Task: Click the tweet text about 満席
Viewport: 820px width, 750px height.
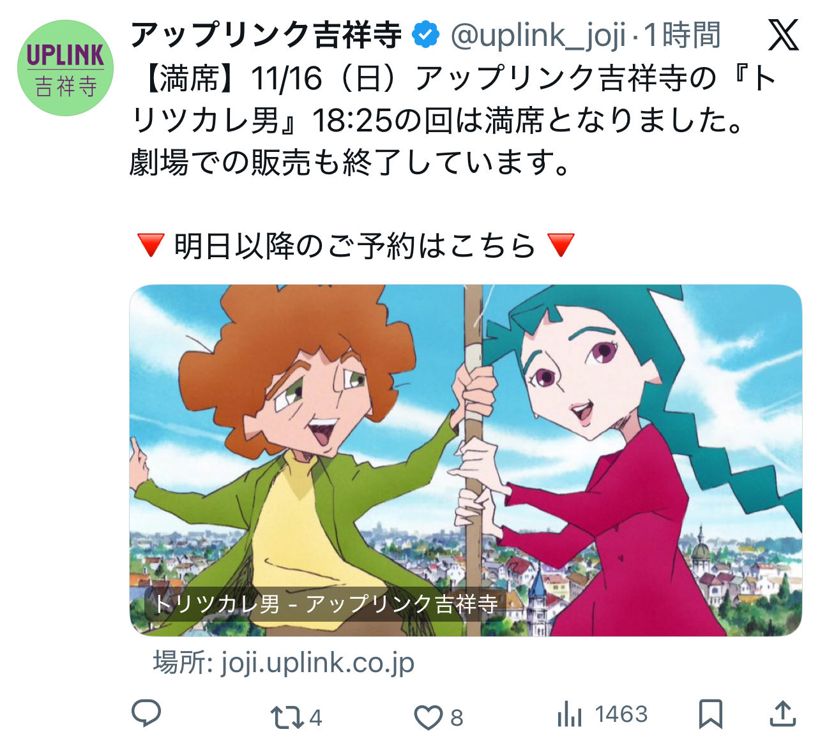Action: pos(453,120)
